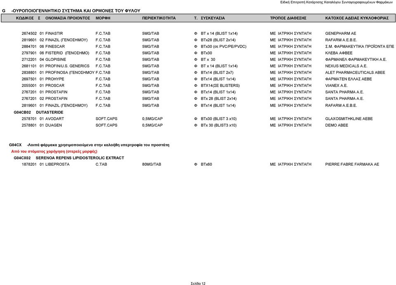This screenshot has height=285, width=396.
Task: Select the PROHYPE product name
Action: pos(54,79)
